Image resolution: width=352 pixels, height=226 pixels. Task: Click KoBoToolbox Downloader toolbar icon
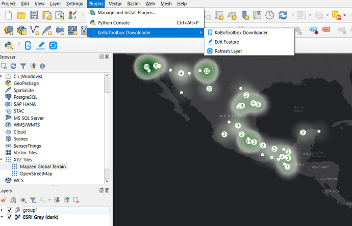(28, 45)
